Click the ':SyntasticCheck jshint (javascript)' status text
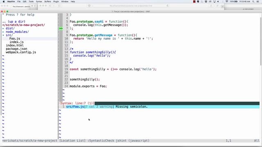Image resolution: width=262 pixels, height=147 pixels. (x=118, y=140)
